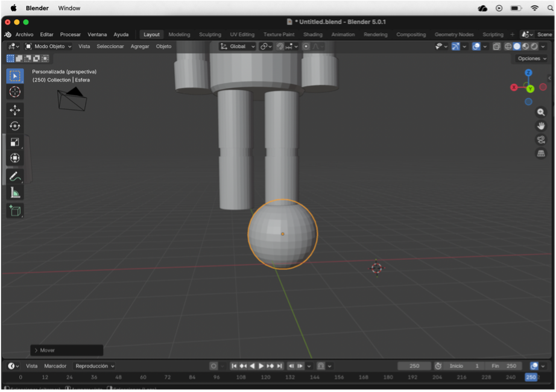The image size is (556, 392).
Task: Open the Modo Objeto mode dropdown
Action: click(x=48, y=46)
